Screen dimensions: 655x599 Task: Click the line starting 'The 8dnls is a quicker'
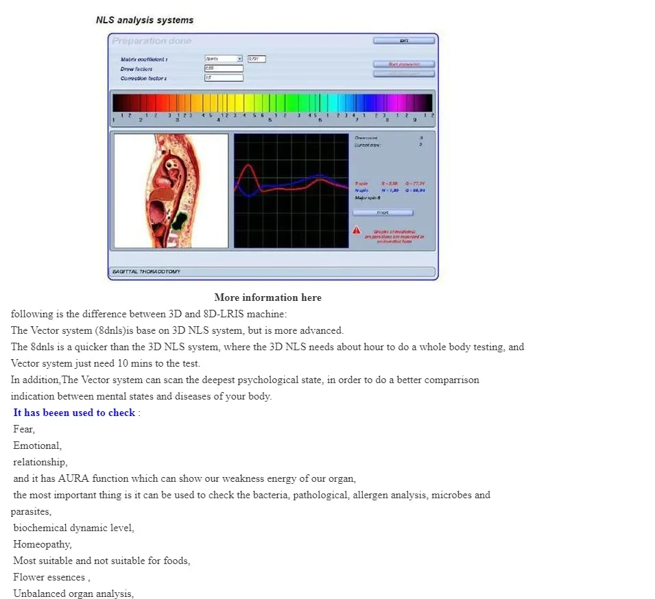coord(267,347)
